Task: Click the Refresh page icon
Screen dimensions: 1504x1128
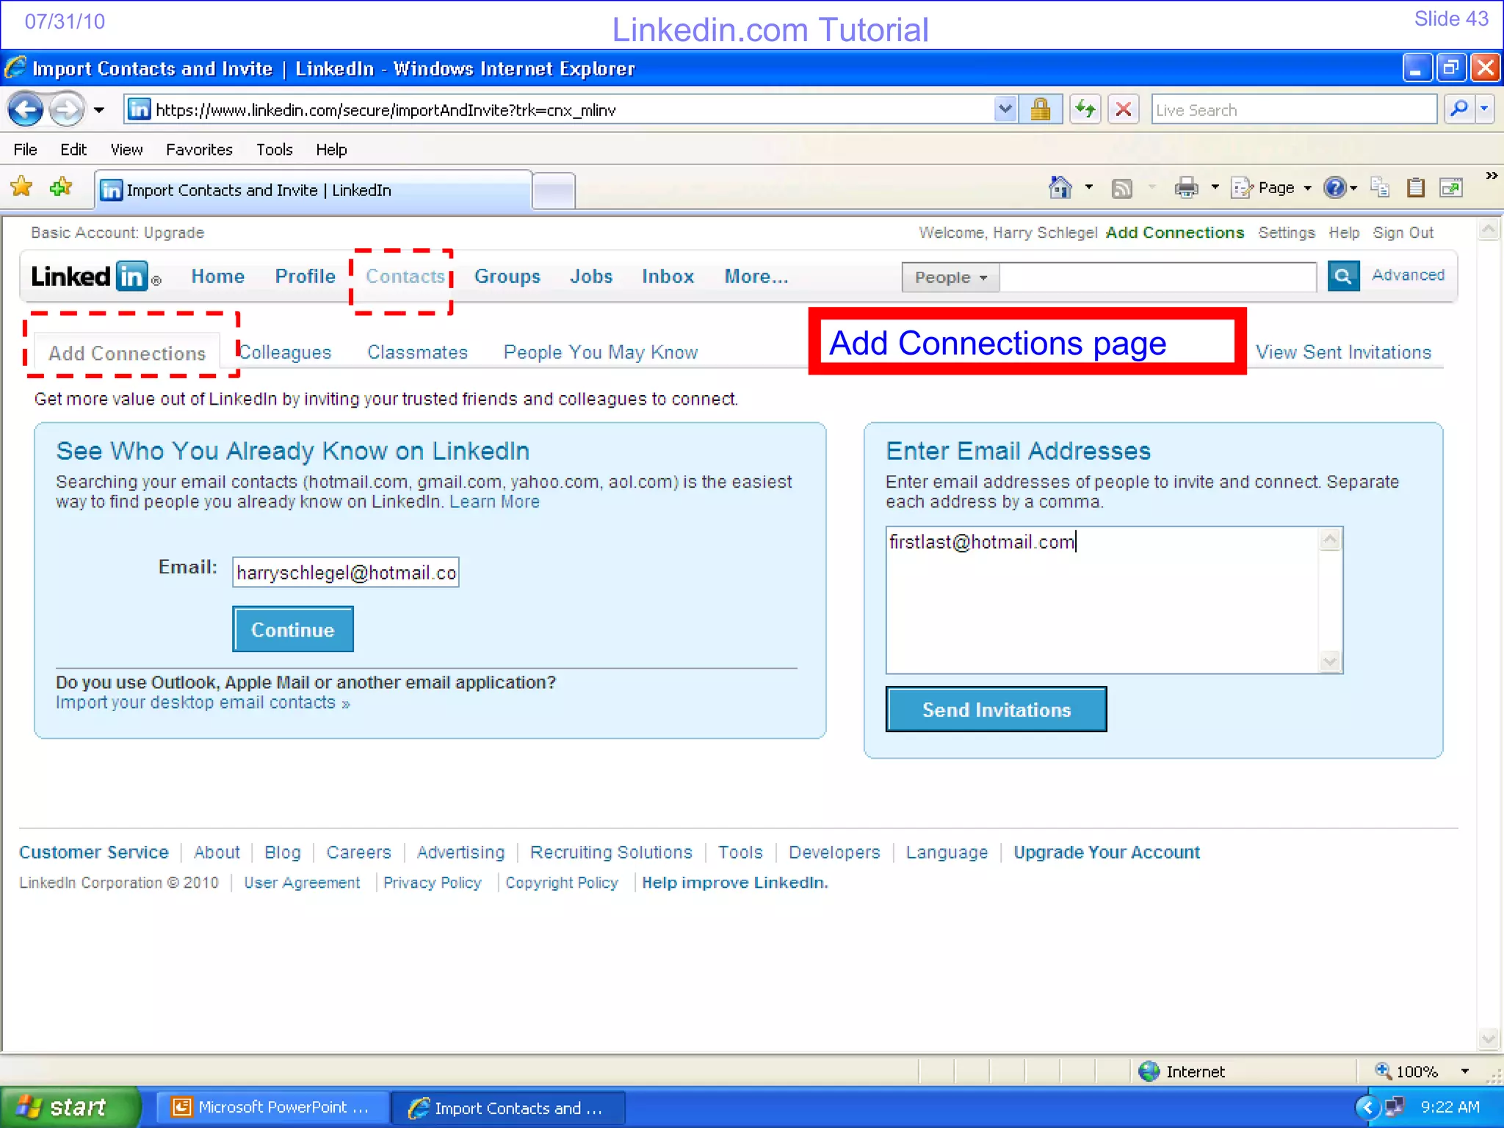Action: point(1085,109)
